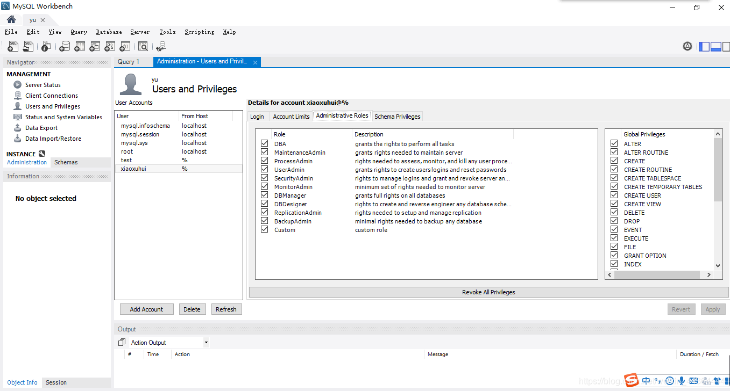730x391 pixels.
Task: Uncheck the DBA role checkbox
Action: click(264, 143)
